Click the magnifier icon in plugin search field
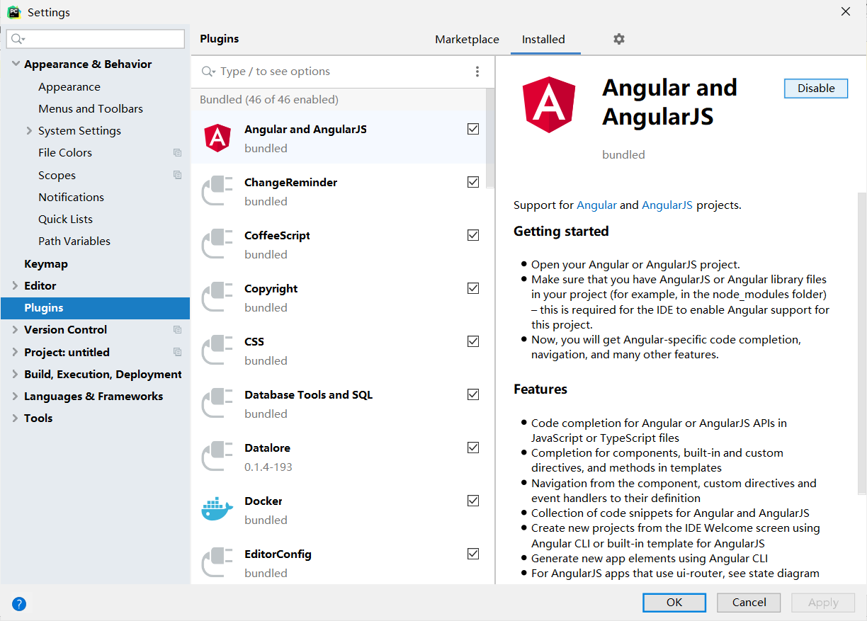 coord(209,72)
